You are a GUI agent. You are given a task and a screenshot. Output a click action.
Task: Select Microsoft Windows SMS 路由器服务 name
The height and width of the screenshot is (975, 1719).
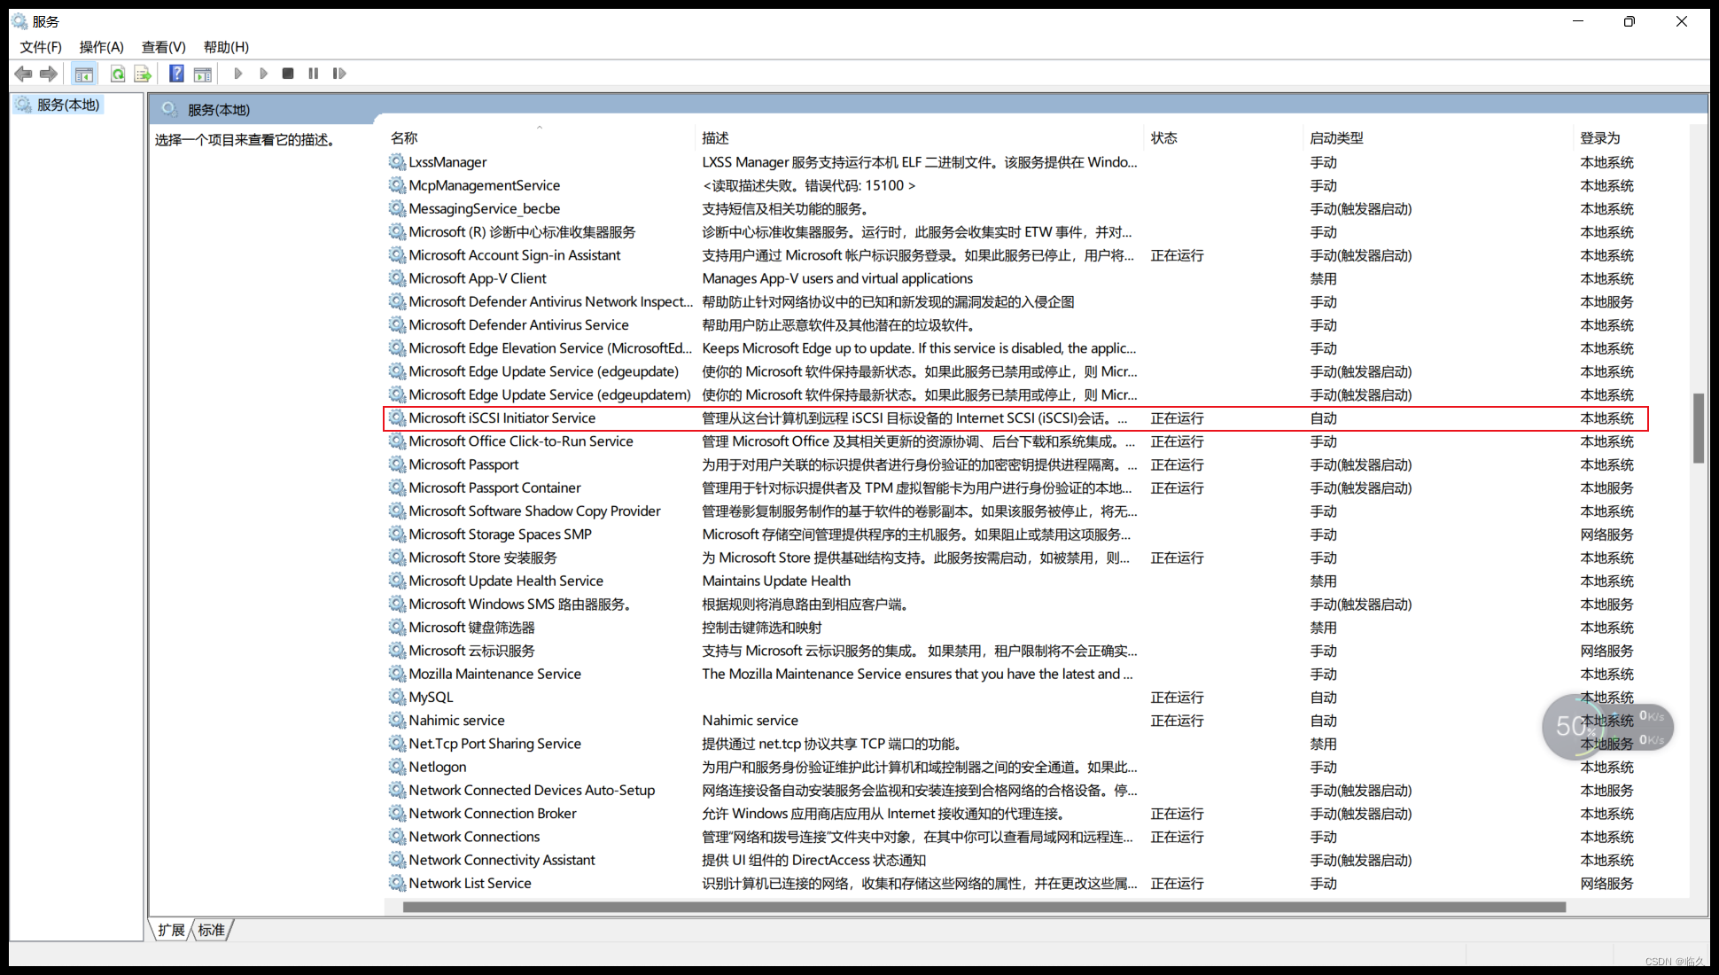point(519,604)
